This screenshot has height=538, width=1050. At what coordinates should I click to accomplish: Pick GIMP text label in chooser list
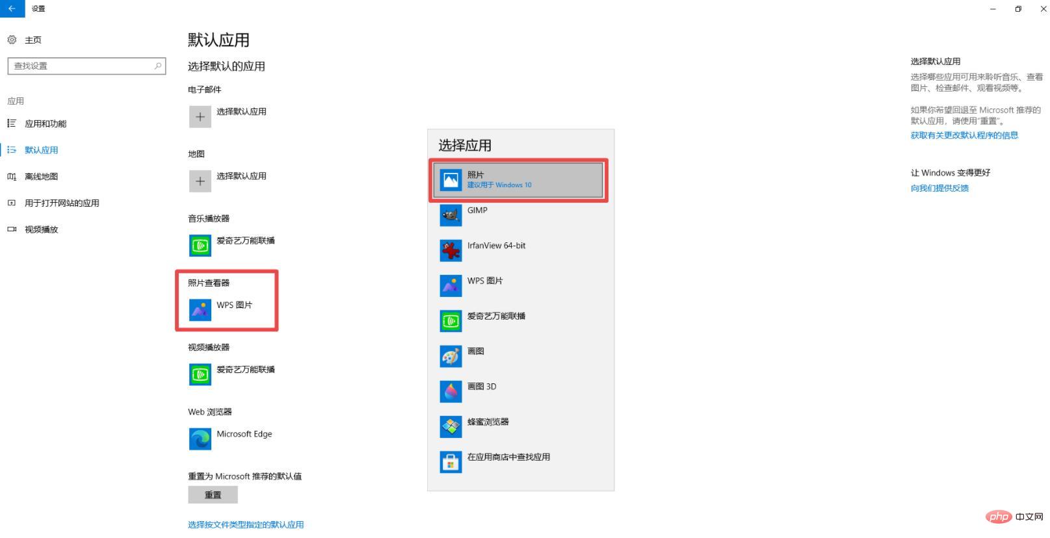point(477,210)
